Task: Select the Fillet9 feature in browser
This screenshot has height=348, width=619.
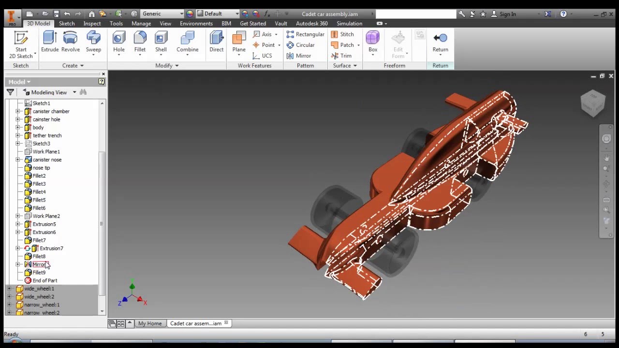Action: pos(39,273)
